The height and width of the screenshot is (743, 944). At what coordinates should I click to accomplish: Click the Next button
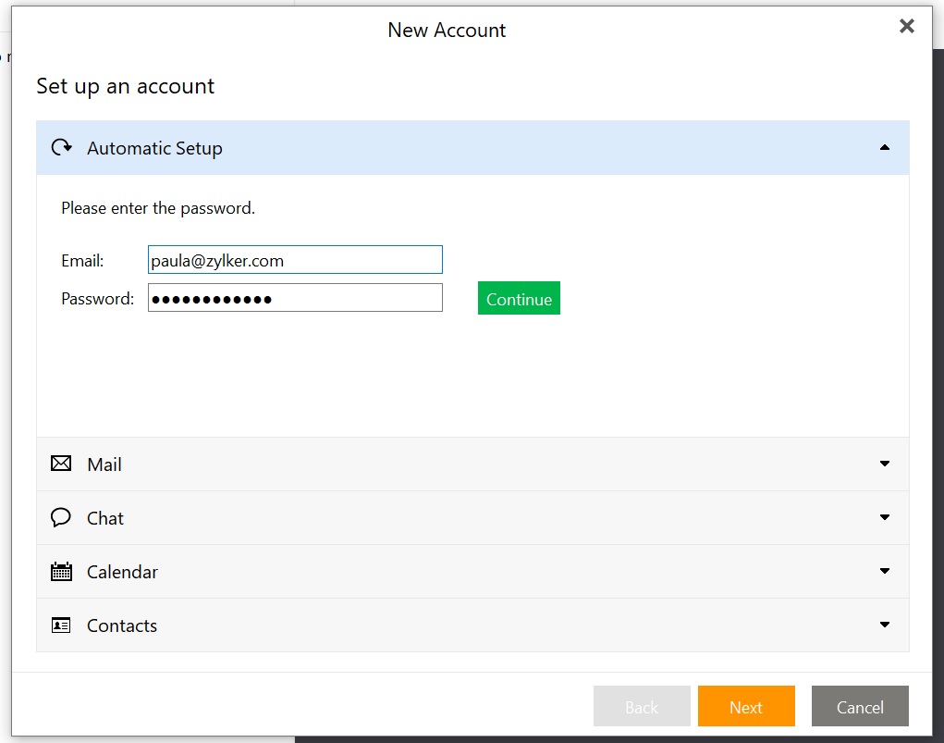tap(746, 706)
